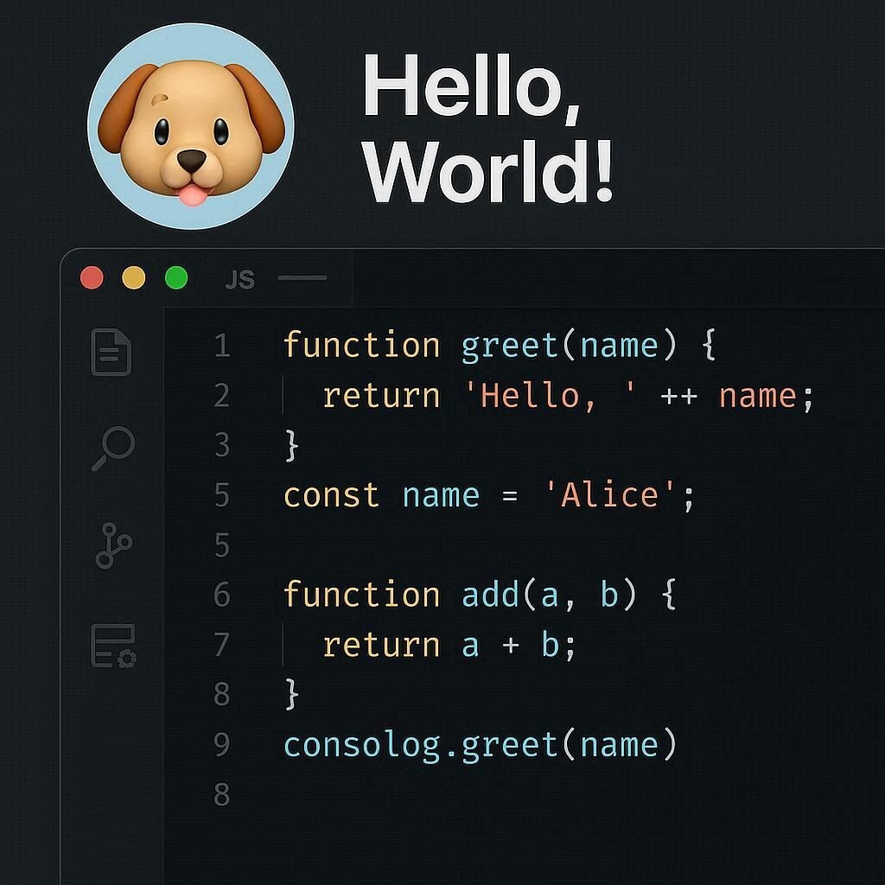The image size is (885, 885).
Task: Click the 'add' function name
Action: click(x=490, y=595)
